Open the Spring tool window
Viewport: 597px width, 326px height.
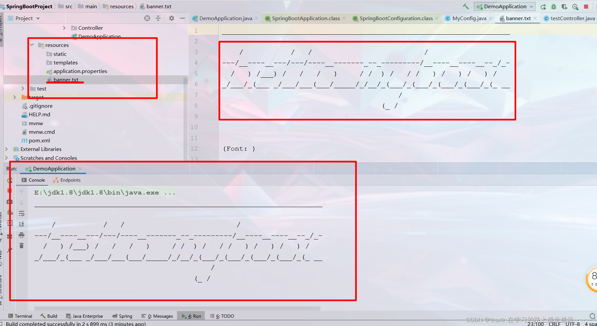(122, 316)
